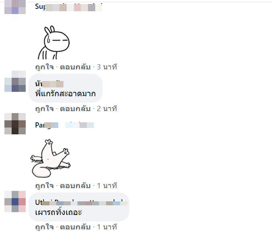Open the avatar beside พี่แกรักสะอาดมาก comment
The image size is (272, 233).
point(15,81)
